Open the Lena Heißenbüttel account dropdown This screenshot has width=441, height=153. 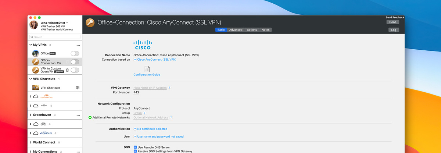(x=67, y=23)
